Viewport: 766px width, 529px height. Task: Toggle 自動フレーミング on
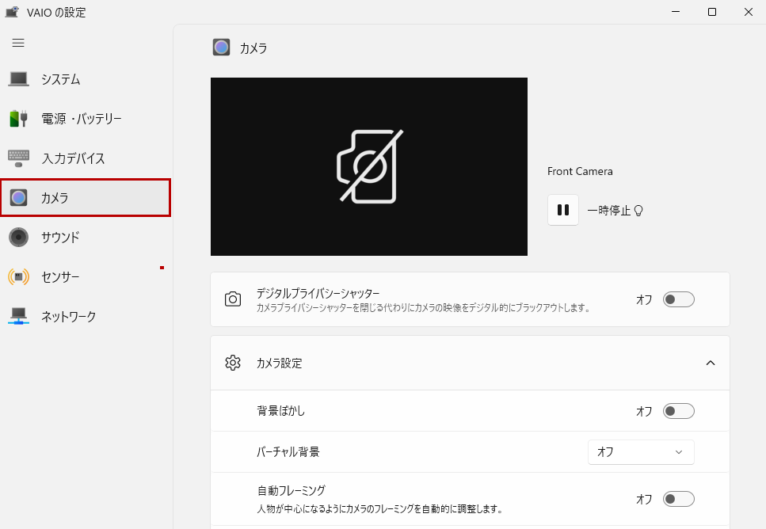coord(678,499)
